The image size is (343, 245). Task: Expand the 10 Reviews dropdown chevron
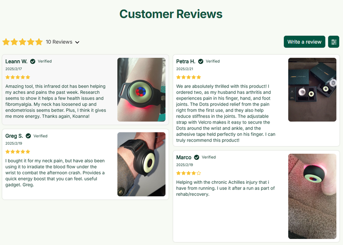[77, 42]
